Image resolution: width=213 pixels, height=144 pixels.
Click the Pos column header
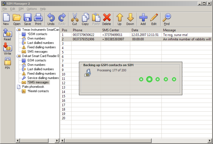click(66, 30)
